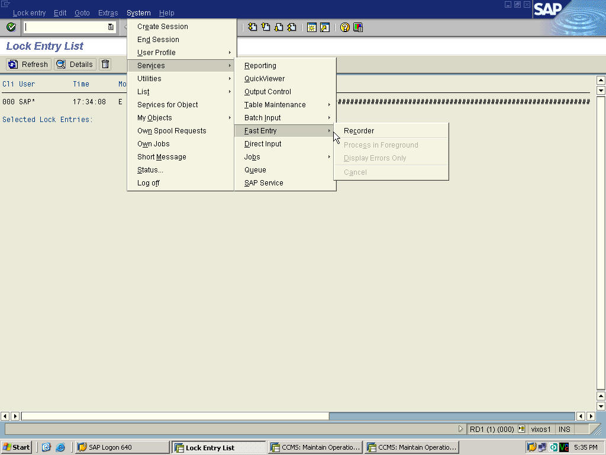Select the Last Page navigation icon

coord(292,27)
